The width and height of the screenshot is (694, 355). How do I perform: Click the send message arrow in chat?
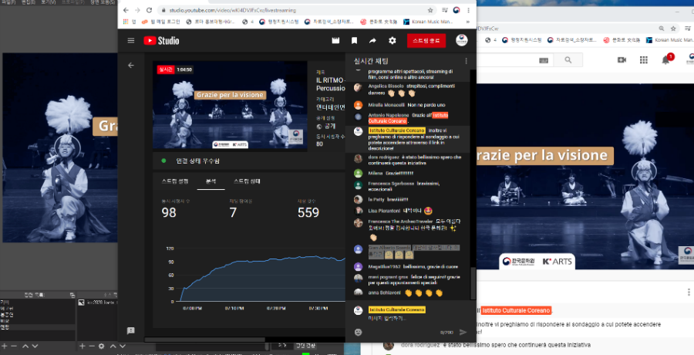pos(463,332)
